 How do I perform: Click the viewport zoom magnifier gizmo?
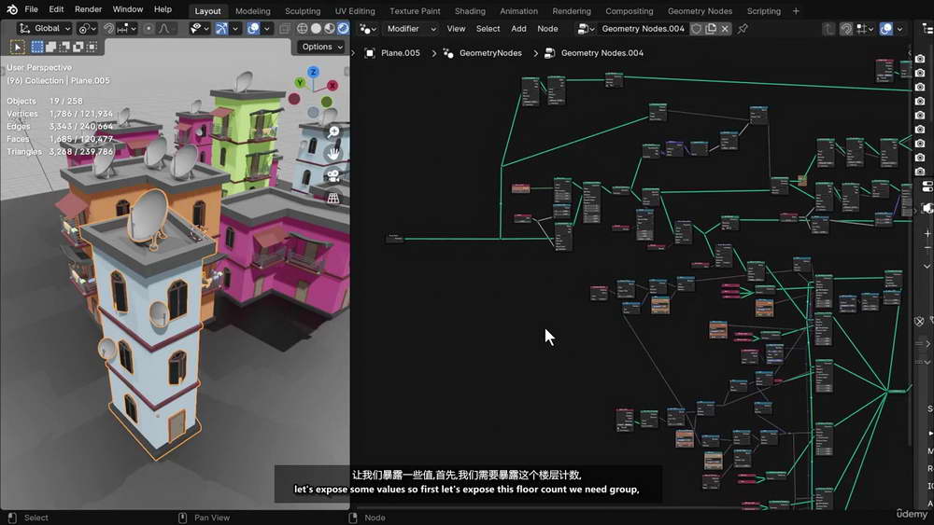pyautogui.click(x=333, y=131)
